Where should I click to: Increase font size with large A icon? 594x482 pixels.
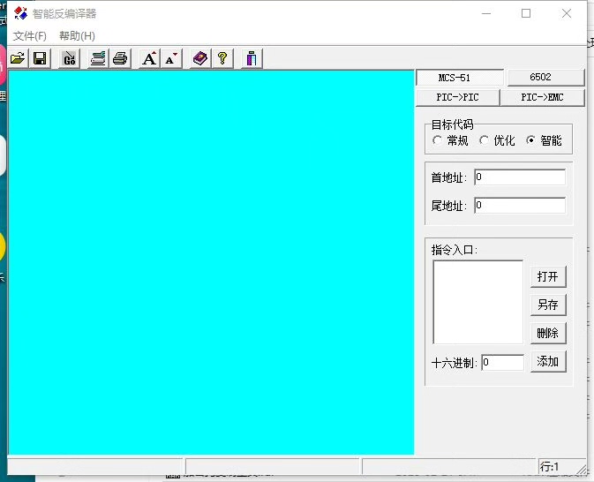(x=150, y=59)
